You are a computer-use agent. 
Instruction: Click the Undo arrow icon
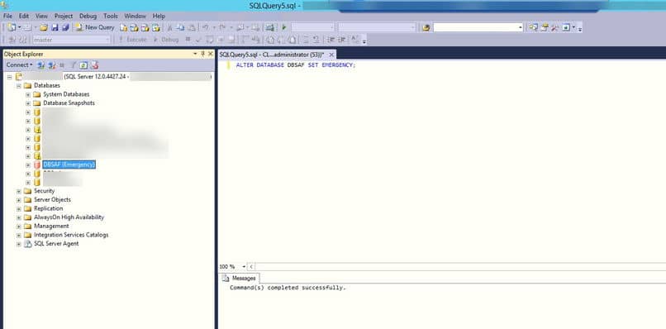205,27
